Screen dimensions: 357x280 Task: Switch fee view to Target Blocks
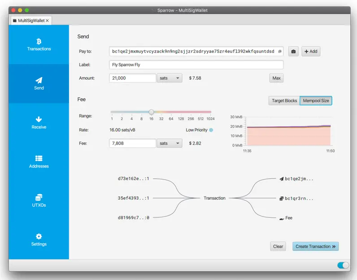[x=284, y=100]
